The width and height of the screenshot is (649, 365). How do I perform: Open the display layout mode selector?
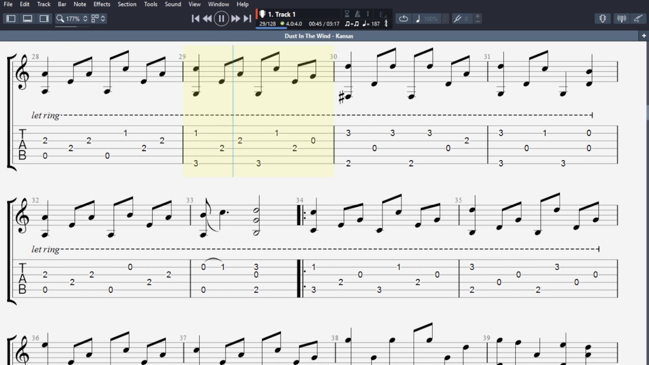coord(98,19)
